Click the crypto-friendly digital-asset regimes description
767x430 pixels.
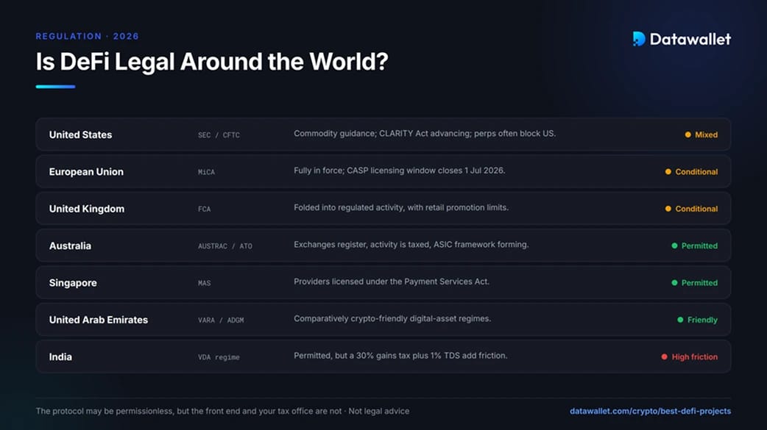coord(392,318)
